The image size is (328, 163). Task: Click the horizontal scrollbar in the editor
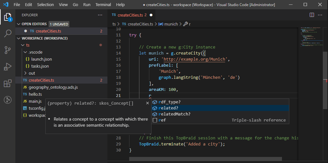(x=206, y=159)
